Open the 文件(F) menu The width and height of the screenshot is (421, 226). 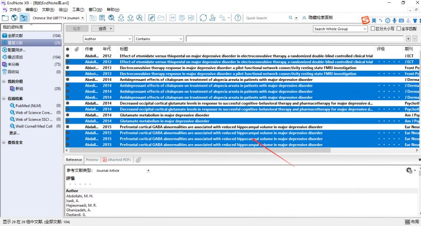(x=15, y=9)
